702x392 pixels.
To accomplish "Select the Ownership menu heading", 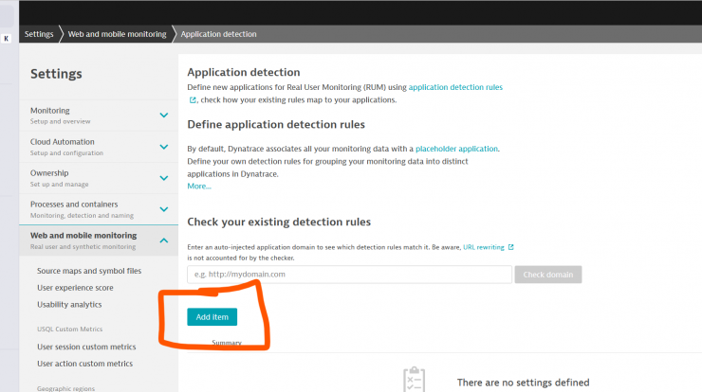I will tap(49, 173).
